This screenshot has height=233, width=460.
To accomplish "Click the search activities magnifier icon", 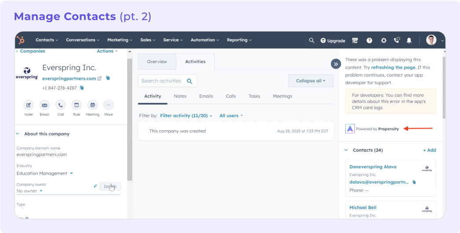I will 190,81.
